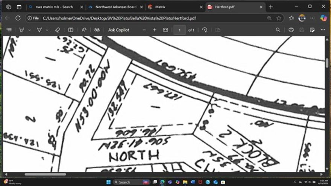Click the Read aloud icon

coord(84,30)
